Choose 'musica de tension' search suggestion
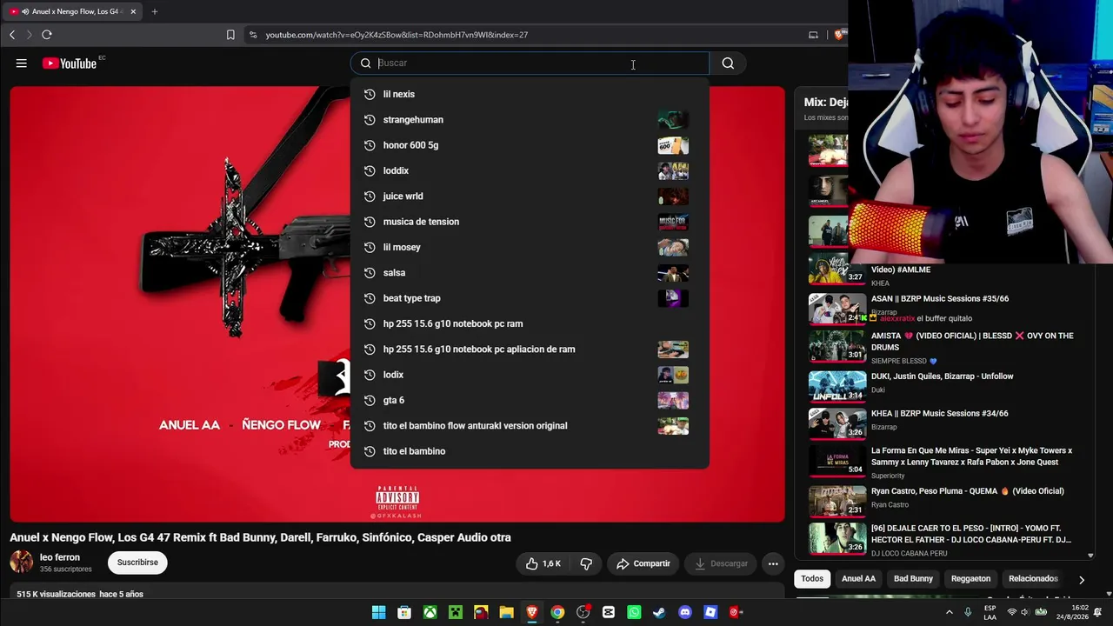 point(530,222)
